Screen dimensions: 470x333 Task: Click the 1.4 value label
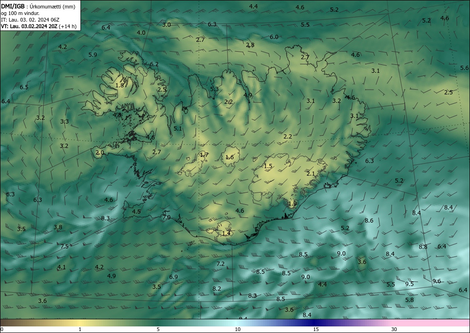227,233
